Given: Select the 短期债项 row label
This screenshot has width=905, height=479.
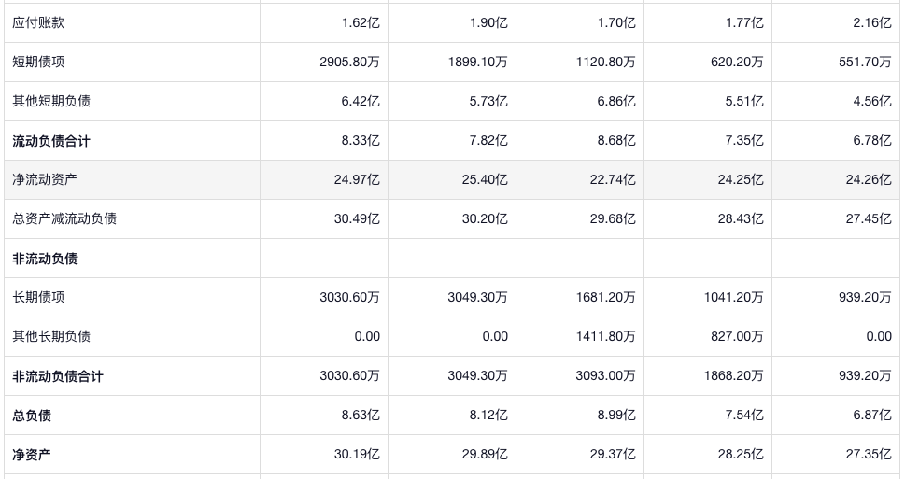Looking at the screenshot, I should point(38,62).
